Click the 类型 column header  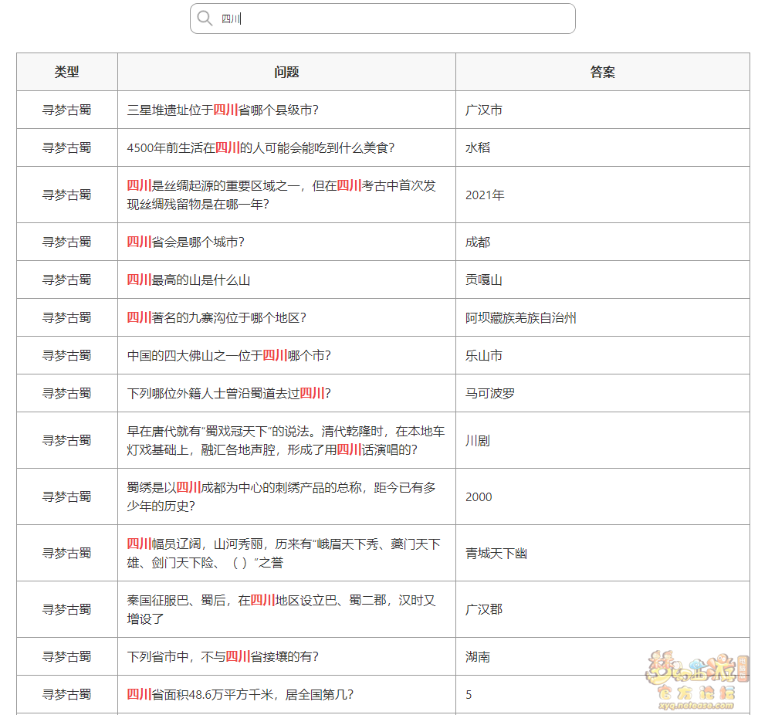67,72
